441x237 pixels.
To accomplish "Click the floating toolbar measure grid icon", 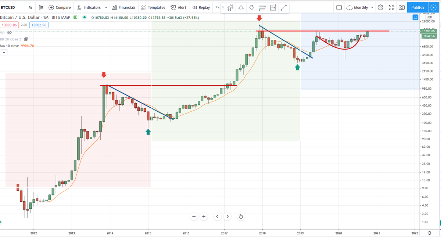I will point(273,7).
